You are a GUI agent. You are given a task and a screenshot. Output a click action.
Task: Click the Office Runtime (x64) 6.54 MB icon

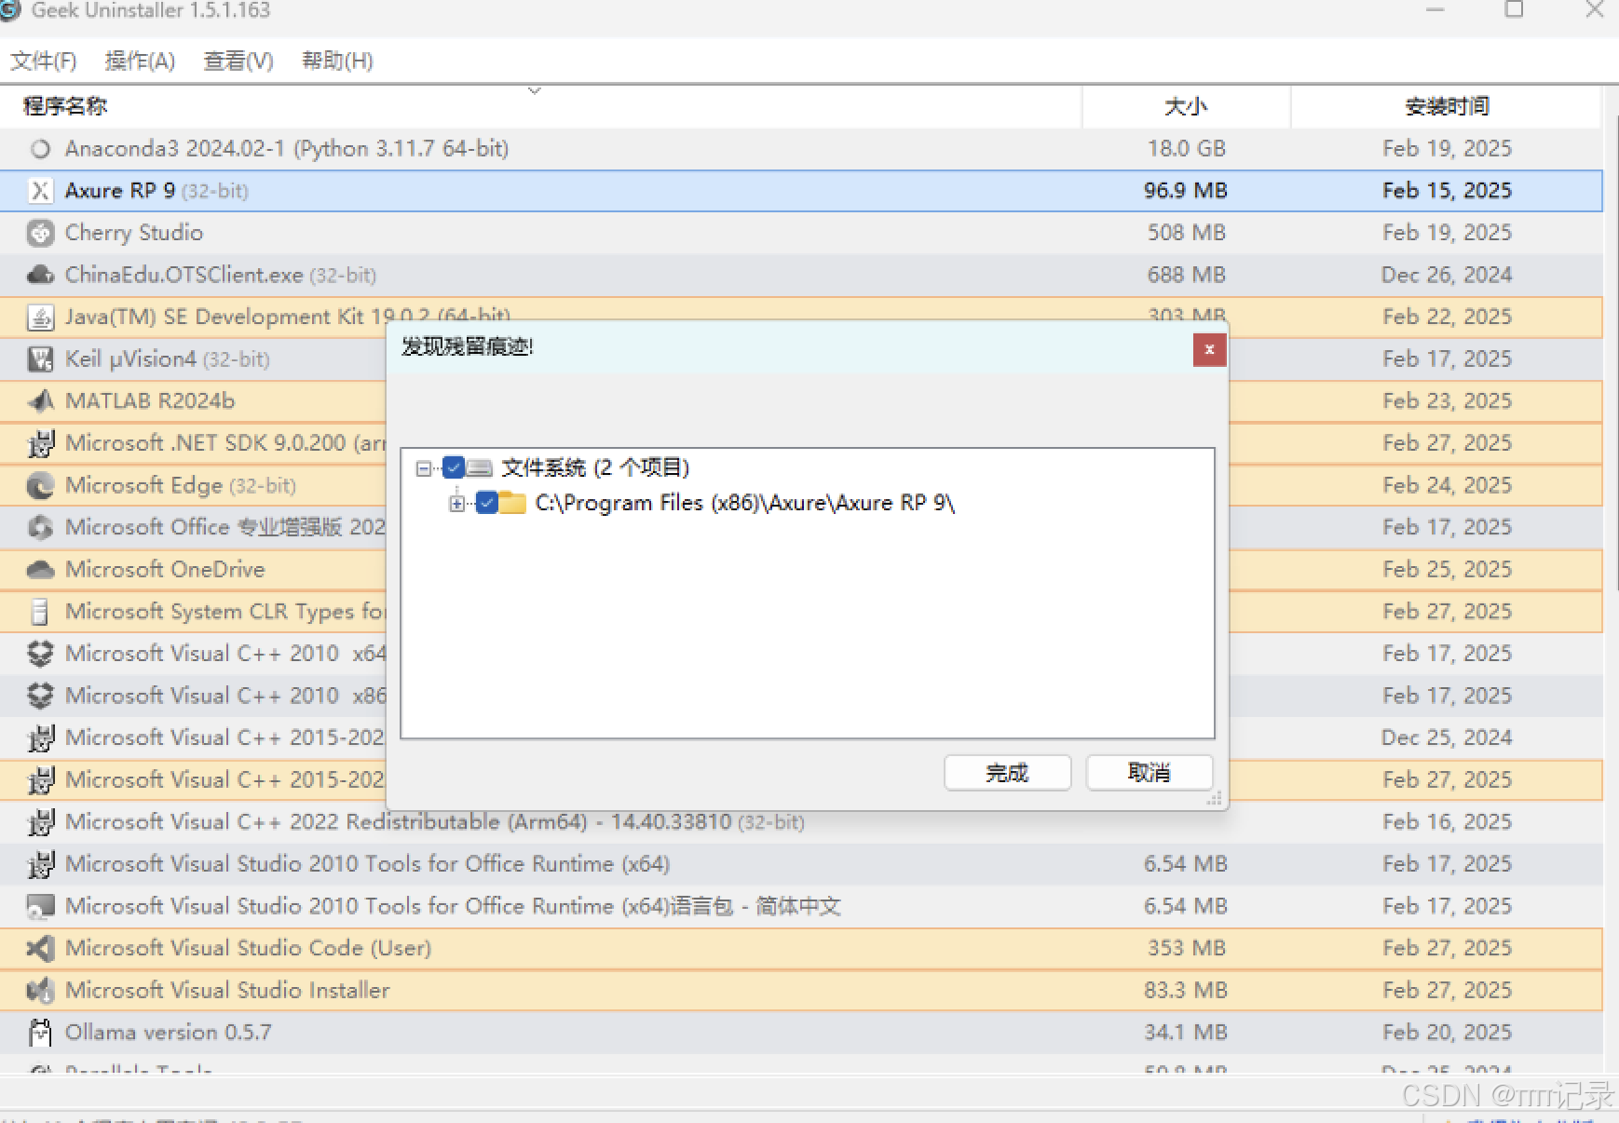40,864
